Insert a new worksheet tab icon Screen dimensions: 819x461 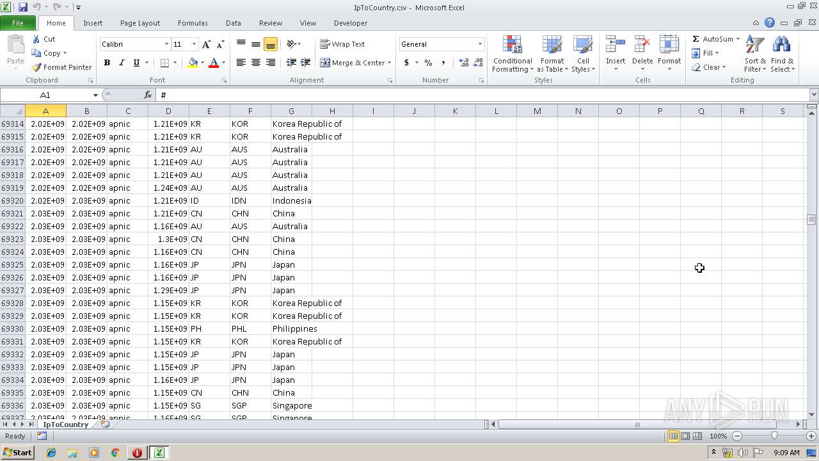[x=106, y=425]
